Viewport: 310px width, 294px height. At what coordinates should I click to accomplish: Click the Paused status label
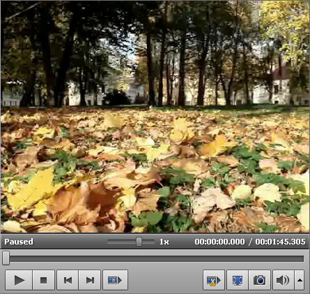[19, 242]
